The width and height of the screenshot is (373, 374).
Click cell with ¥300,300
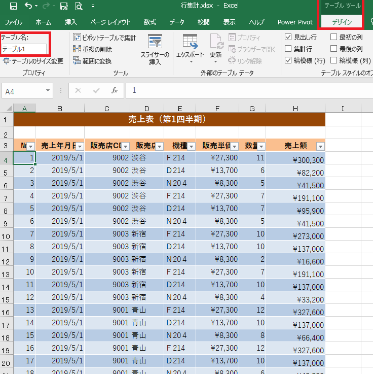click(295, 158)
